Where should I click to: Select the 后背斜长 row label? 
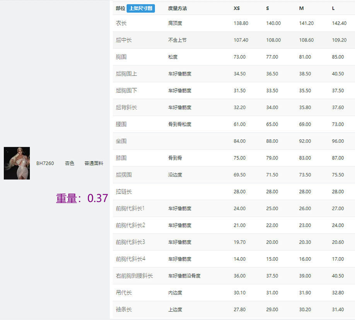click(126, 107)
